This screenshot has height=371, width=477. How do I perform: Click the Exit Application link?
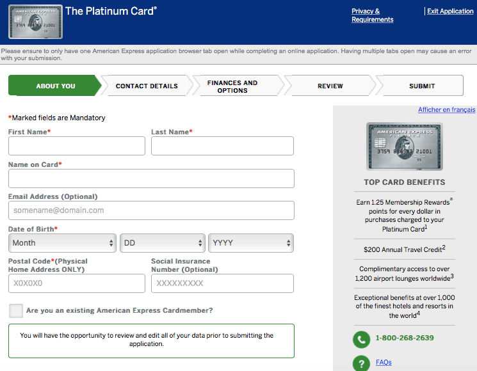click(450, 12)
